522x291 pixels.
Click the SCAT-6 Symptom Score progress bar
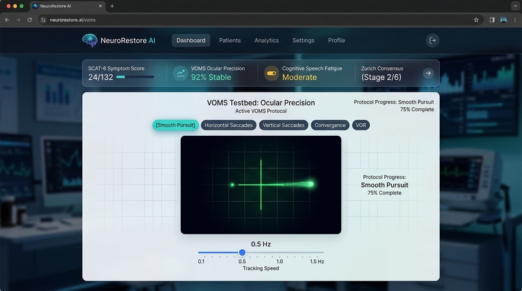coord(135,77)
